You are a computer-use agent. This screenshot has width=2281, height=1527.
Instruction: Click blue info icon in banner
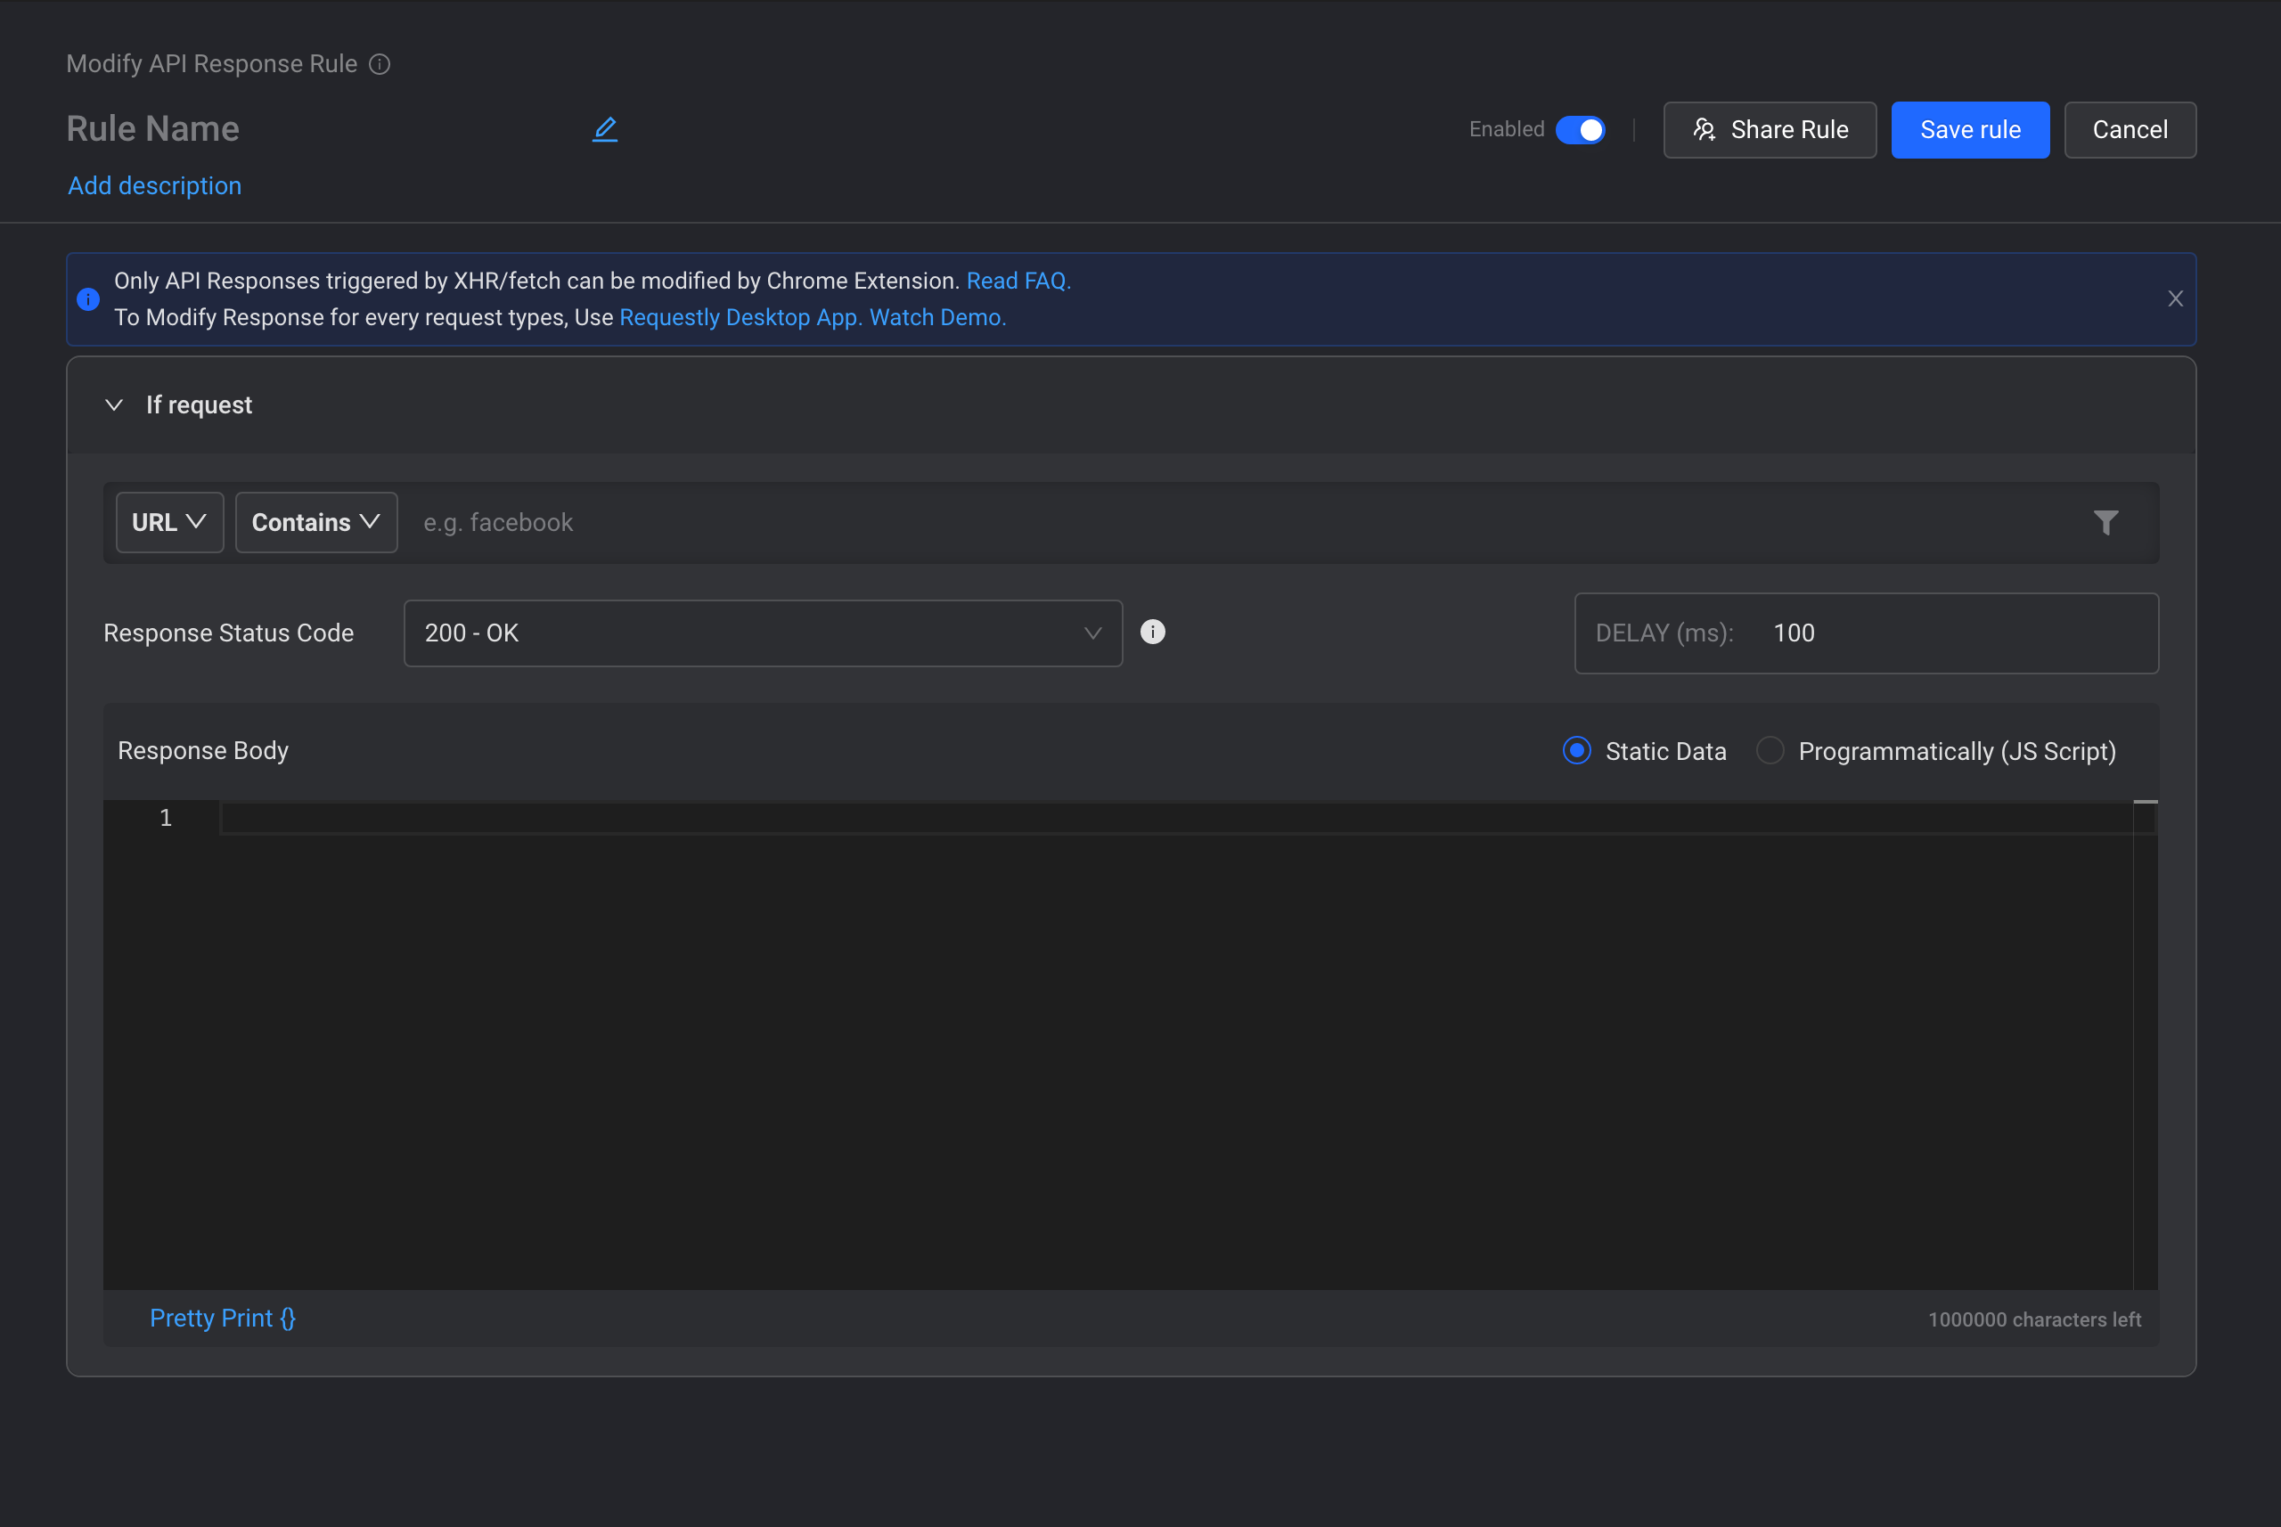pyautogui.click(x=88, y=299)
